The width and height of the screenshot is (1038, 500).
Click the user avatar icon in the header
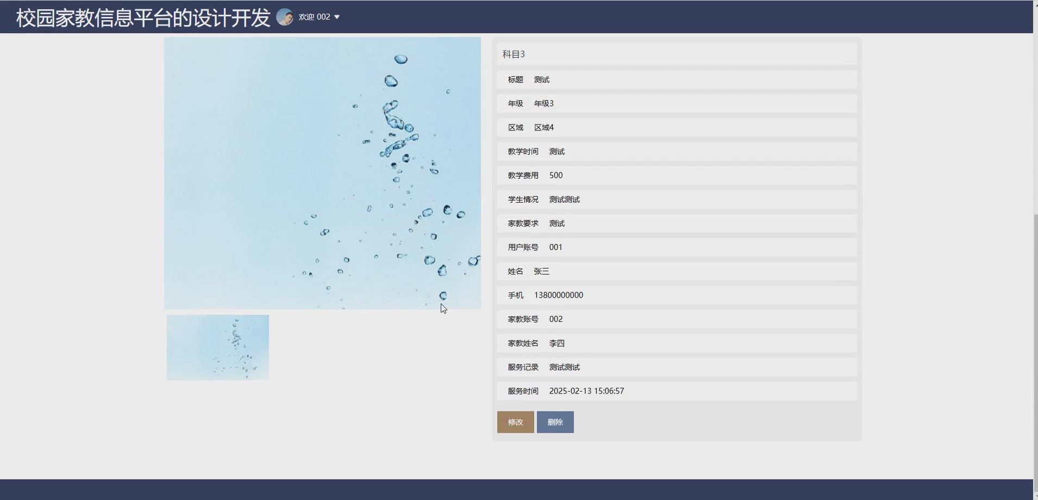285,16
